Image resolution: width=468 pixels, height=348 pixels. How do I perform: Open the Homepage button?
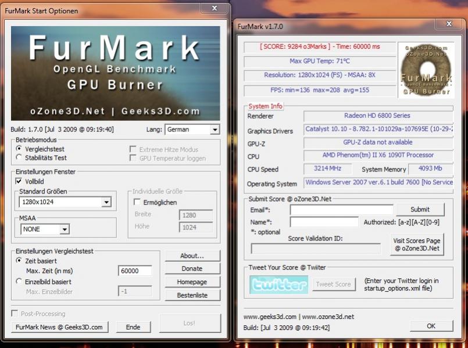(x=192, y=282)
